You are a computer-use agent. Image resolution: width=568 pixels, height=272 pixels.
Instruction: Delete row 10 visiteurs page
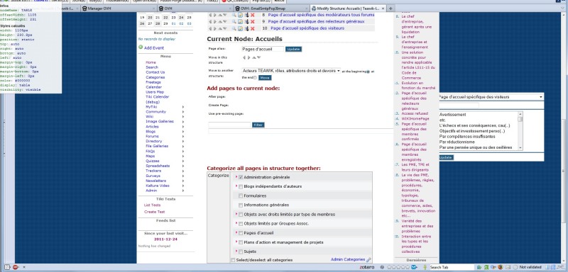tap(253, 28)
